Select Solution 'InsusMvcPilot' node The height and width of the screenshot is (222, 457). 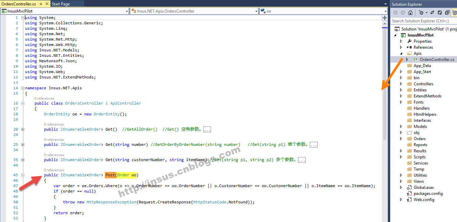(429, 29)
